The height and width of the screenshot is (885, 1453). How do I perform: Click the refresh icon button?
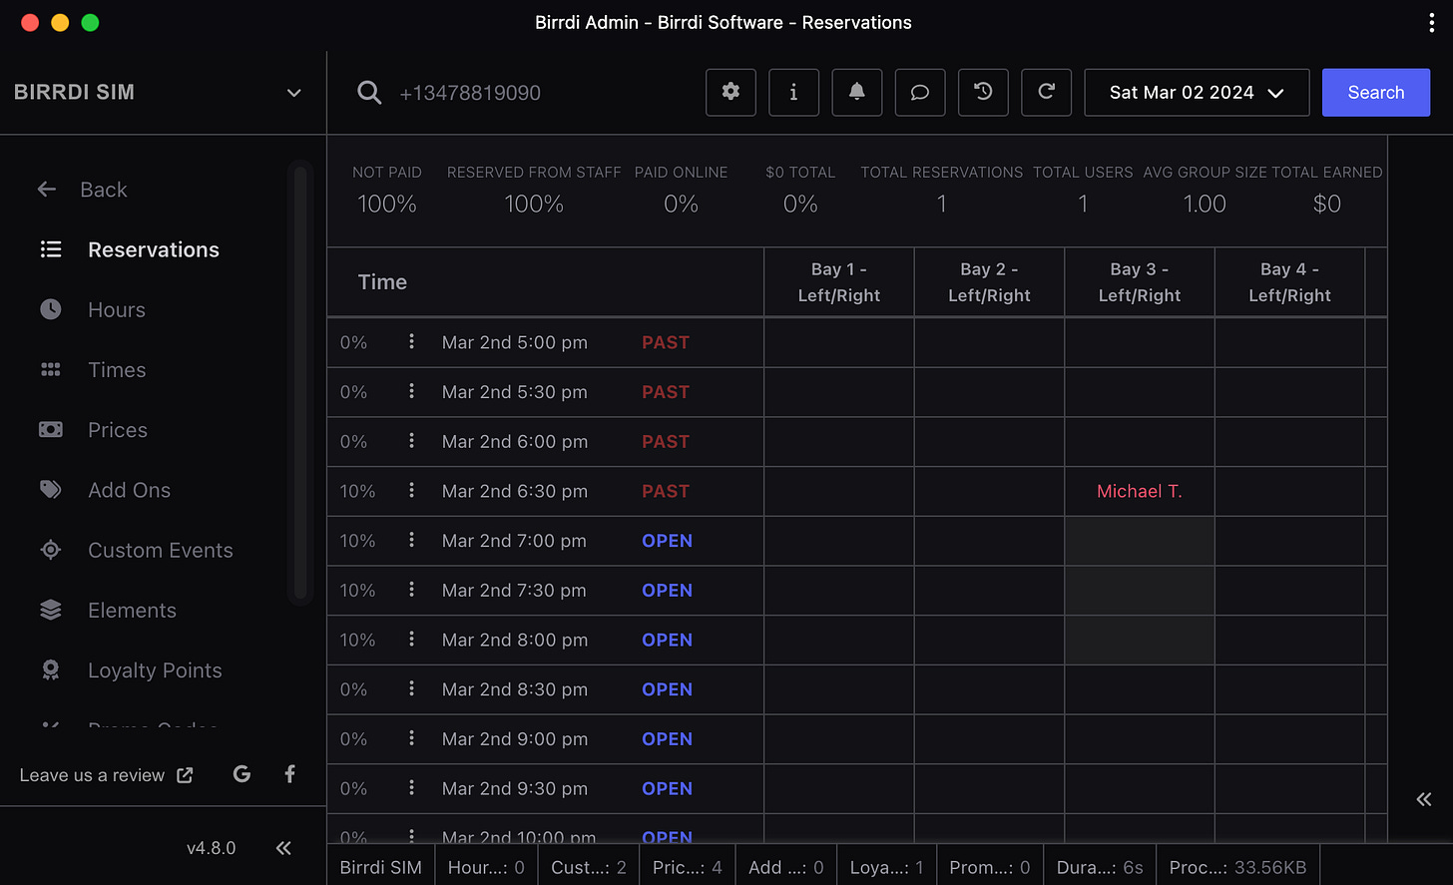click(1046, 93)
